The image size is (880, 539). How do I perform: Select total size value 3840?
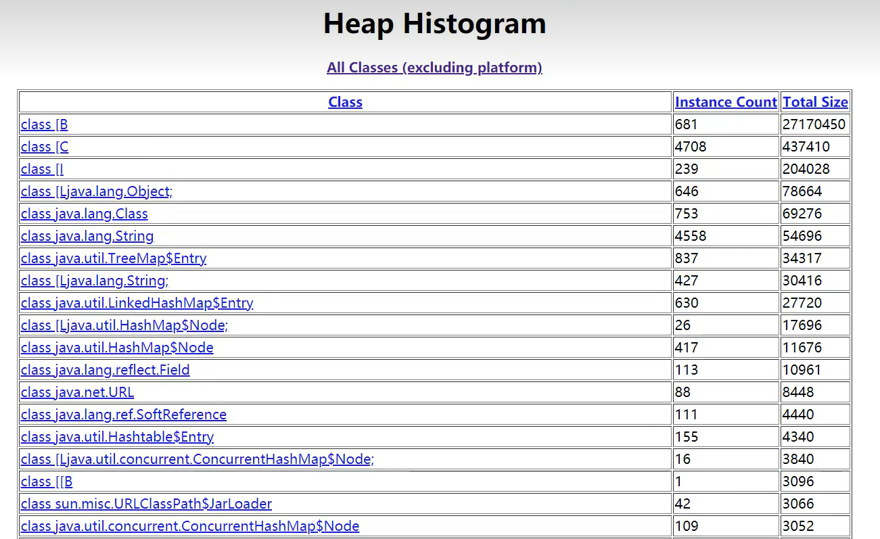[798, 459]
